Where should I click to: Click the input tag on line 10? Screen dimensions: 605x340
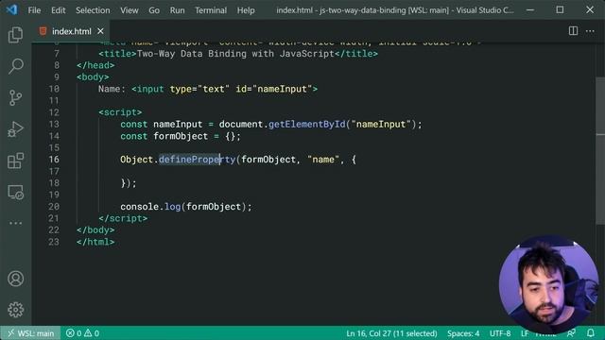[x=224, y=89]
